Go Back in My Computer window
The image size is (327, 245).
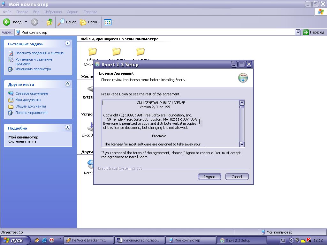tap(12, 22)
